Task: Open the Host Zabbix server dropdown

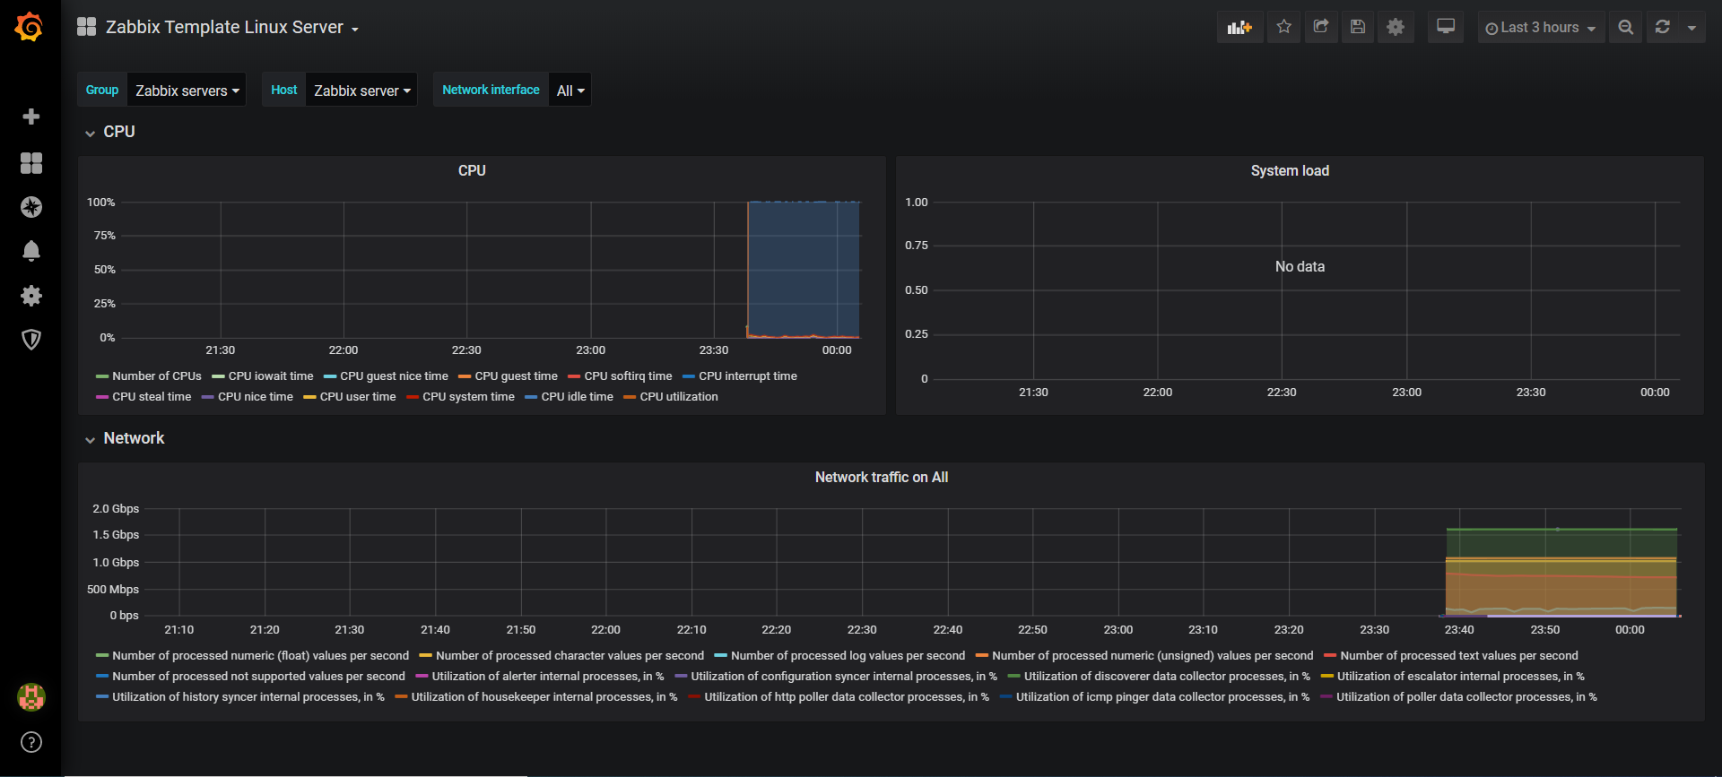Action: [361, 90]
